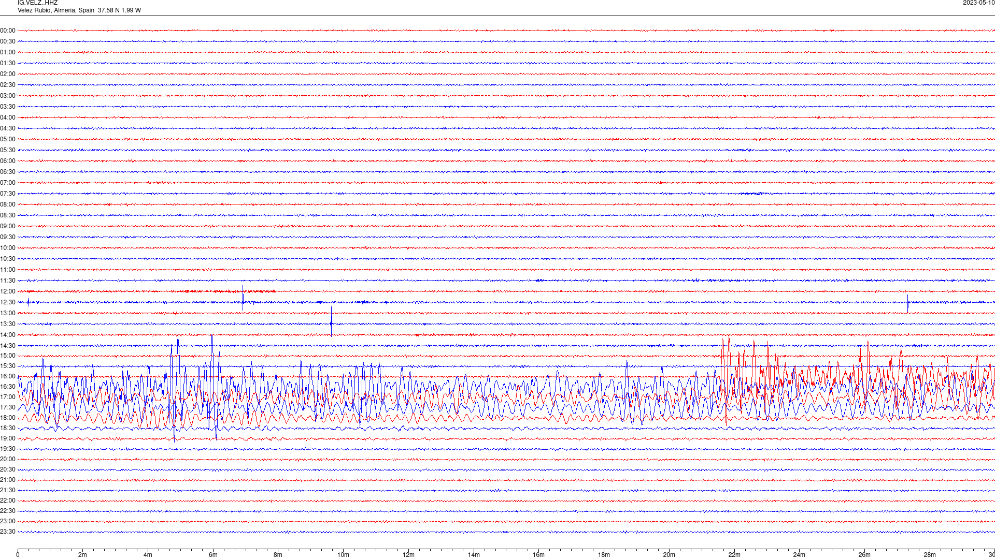The image size is (995, 559).
Task: Click the blue spike on the 13:30 trace
Action: 331,321
